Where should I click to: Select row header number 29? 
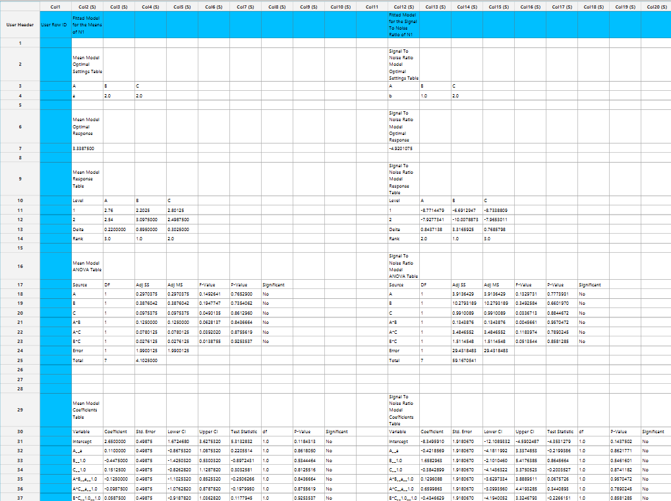click(20, 409)
